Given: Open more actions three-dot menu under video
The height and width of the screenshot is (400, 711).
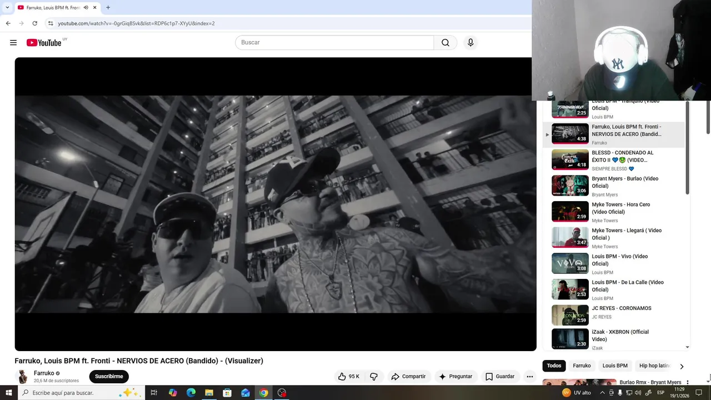Looking at the screenshot, I should coord(530,376).
